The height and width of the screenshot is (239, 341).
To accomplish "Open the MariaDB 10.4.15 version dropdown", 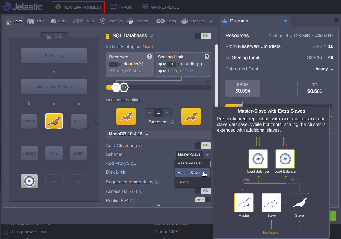I will (x=128, y=134).
